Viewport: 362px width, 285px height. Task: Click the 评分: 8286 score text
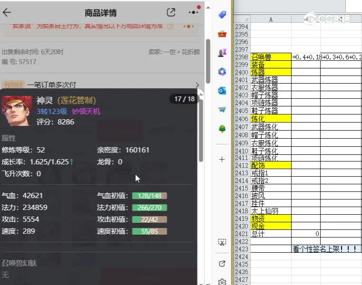pos(56,122)
